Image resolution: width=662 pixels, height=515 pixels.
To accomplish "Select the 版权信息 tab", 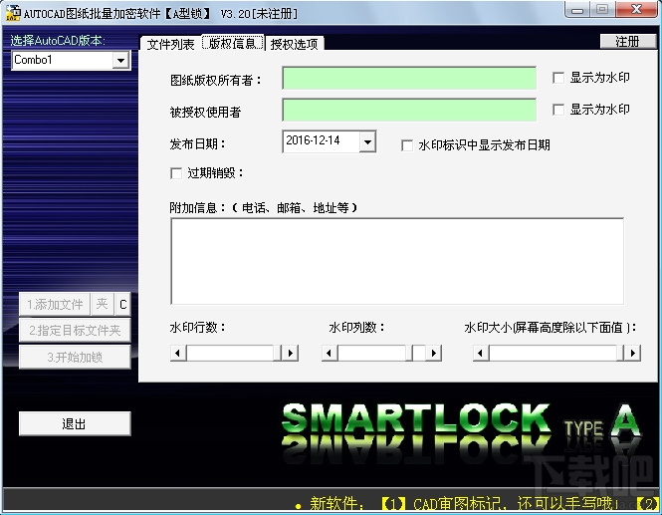I will coord(233,43).
